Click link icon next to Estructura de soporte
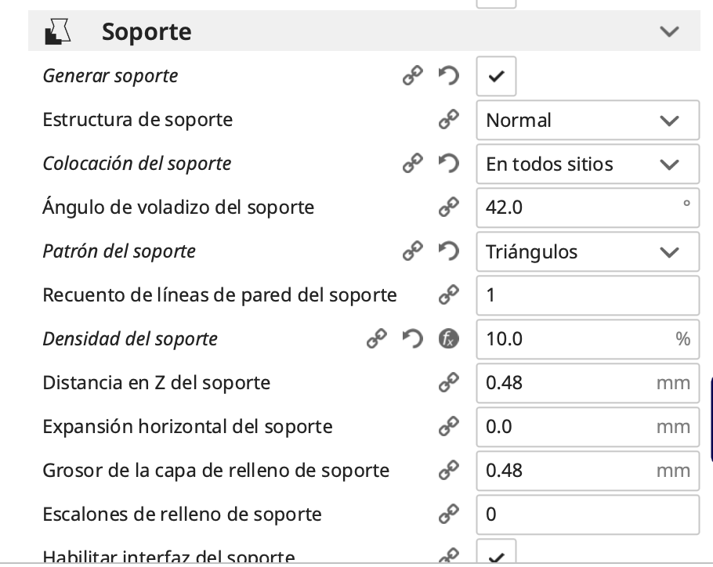 pyautogui.click(x=448, y=120)
